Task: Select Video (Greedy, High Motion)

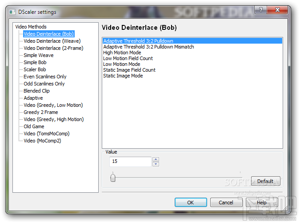Action: [x=54, y=119]
